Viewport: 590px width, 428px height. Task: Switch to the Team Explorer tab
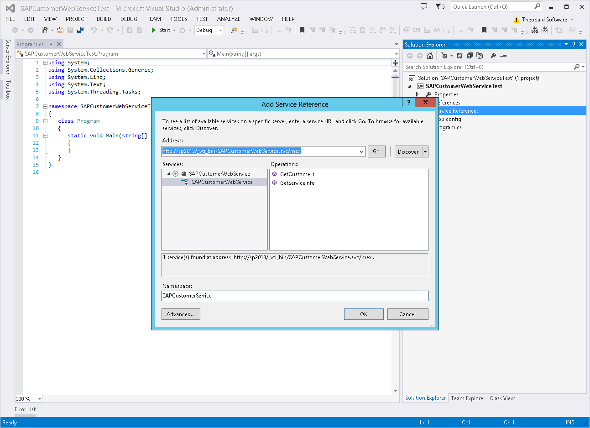pos(468,398)
